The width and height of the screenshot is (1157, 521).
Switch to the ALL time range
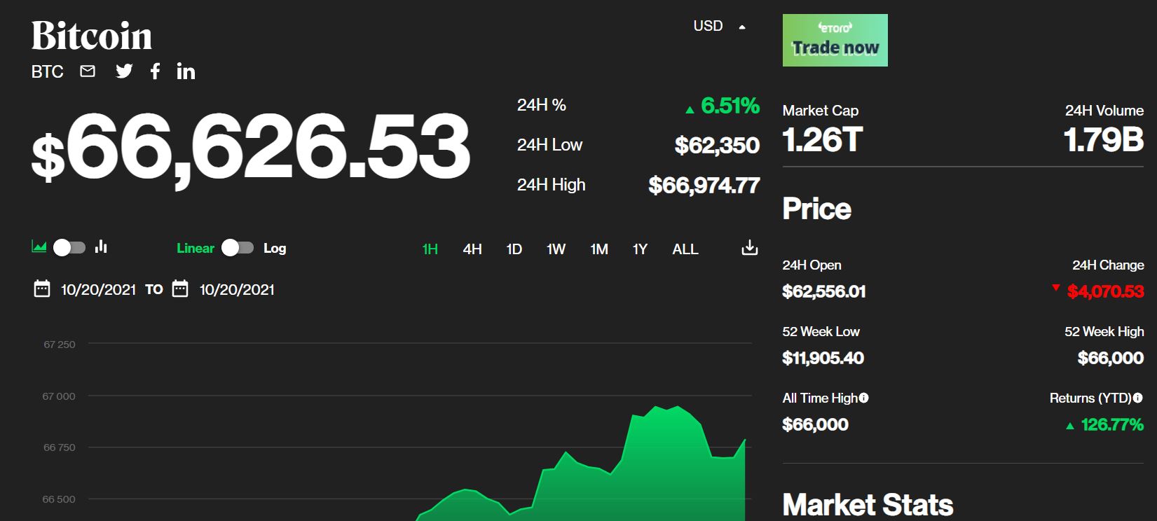click(685, 249)
